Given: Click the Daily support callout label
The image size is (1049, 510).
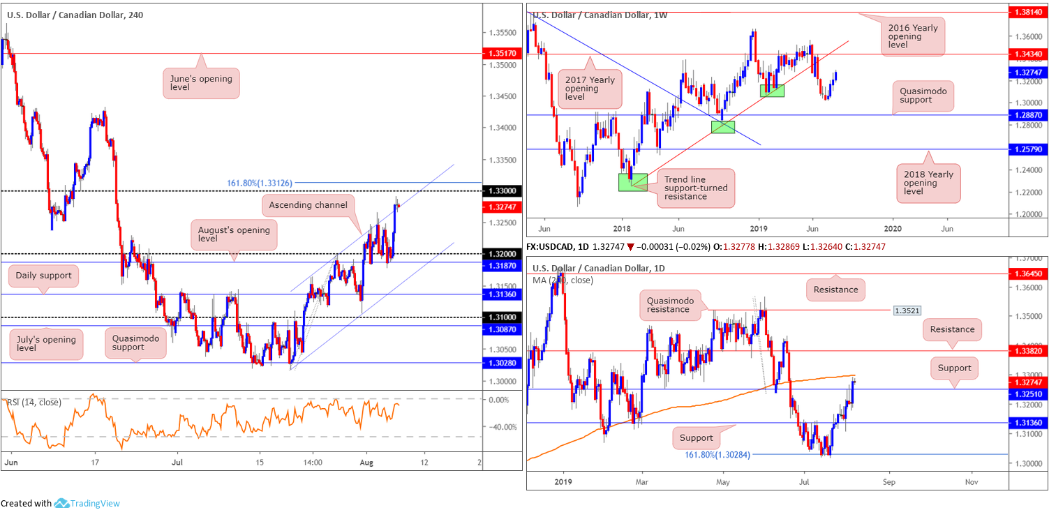Looking at the screenshot, I should [43, 276].
